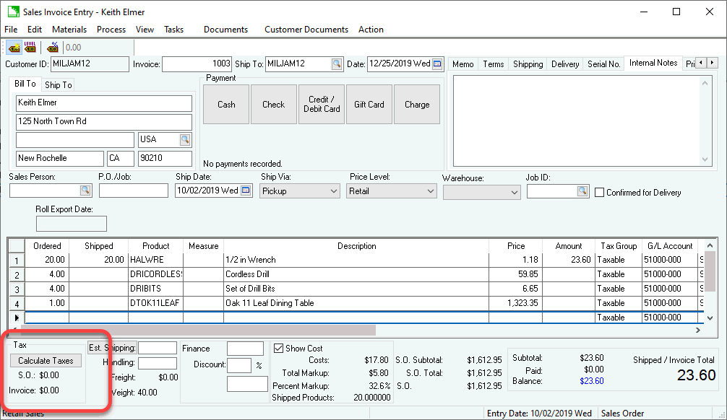The image size is (727, 420).
Task: Click the new price tag toolbar icon
Action: tap(13, 48)
